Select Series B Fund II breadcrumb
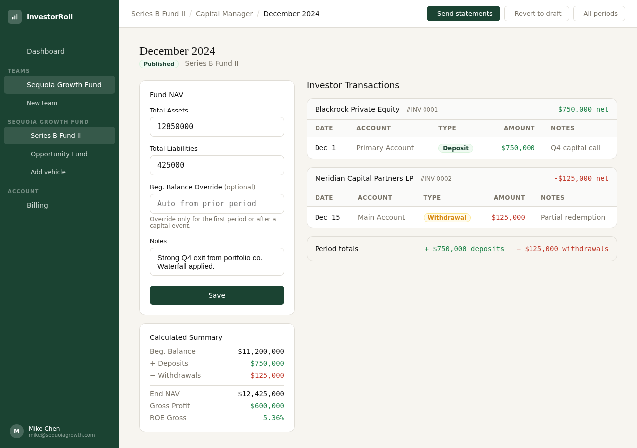Viewport: 637px width, 448px height. coord(158,13)
